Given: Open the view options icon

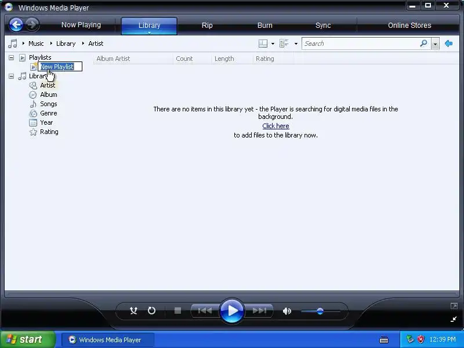Looking at the screenshot, I should [x=284, y=43].
